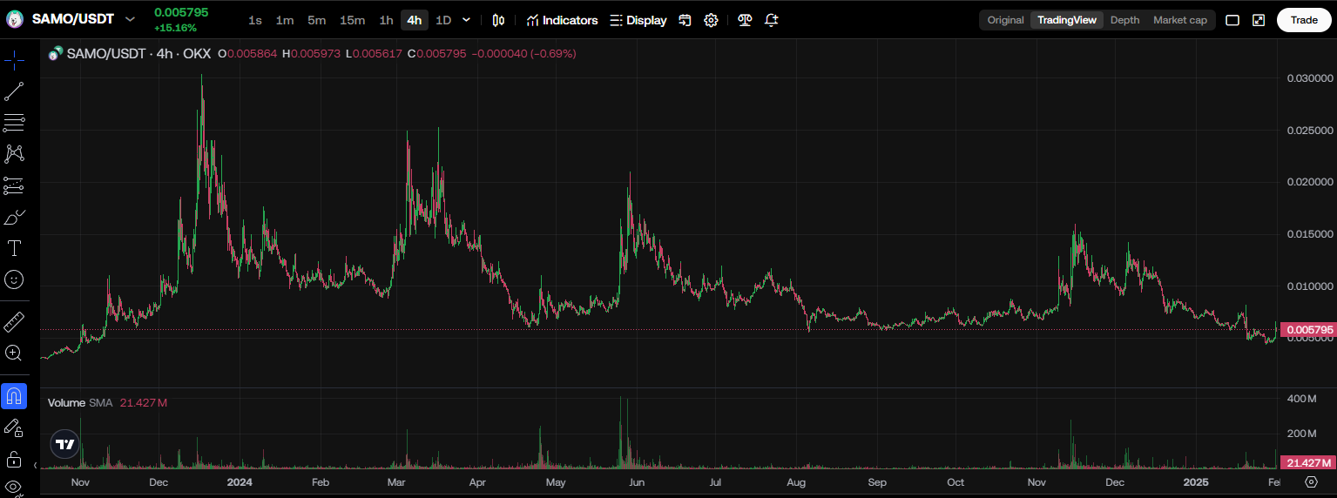Click the +15.16% change value
Viewport: 1337px width, 498px height.
pyautogui.click(x=175, y=28)
